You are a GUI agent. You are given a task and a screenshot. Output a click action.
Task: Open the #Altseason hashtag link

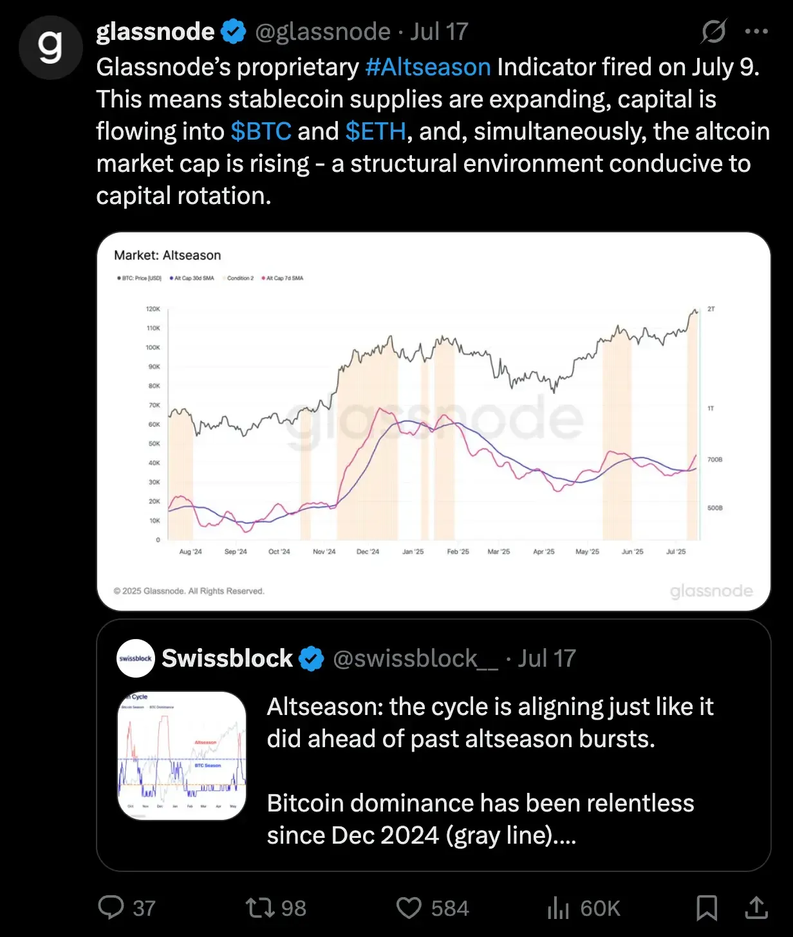[428, 67]
